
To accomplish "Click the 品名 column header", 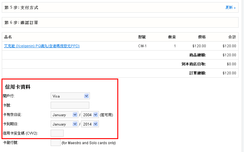I will pyautogui.click(x=8, y=37).
